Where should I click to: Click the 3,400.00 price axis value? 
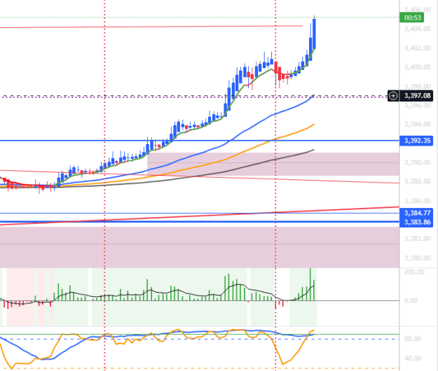tap(418, 67)
